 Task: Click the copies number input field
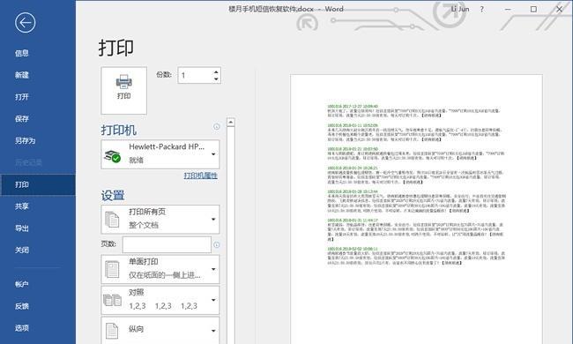[195, 75]
